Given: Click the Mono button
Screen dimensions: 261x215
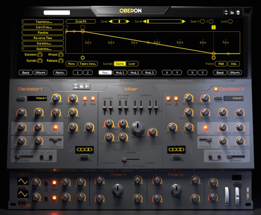Looking at the screenshot, I should [71, 64].
